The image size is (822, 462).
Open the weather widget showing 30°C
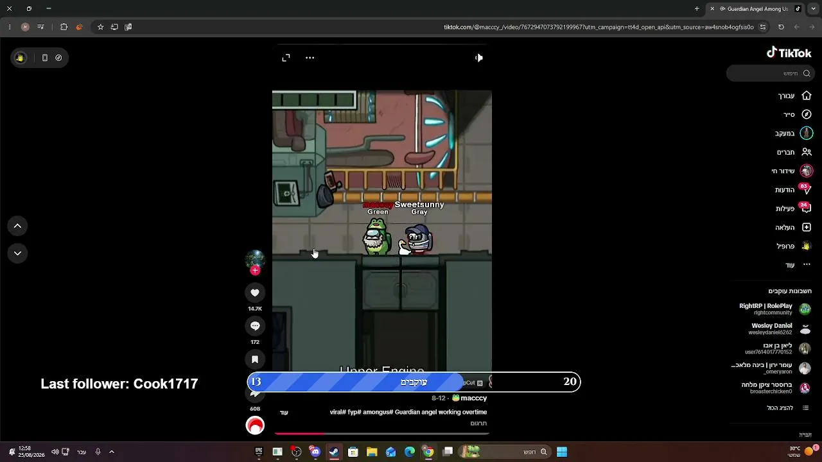[803, 452]
